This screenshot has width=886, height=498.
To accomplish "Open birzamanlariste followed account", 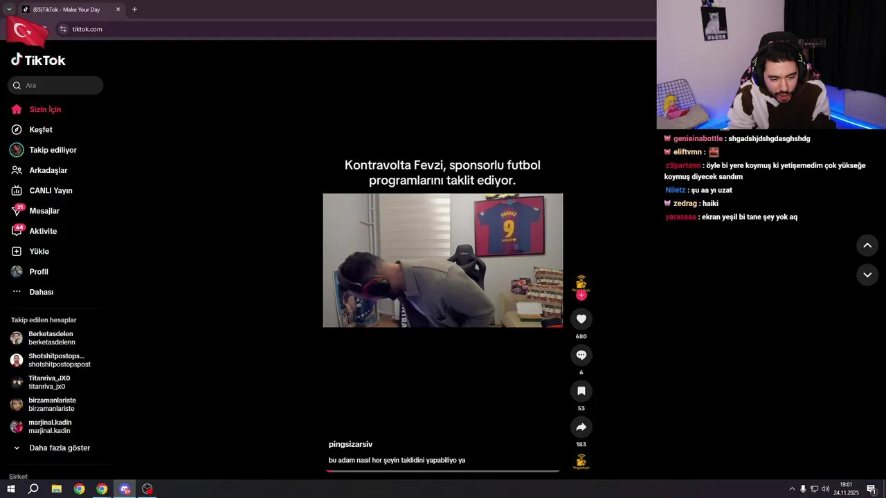I will point(43,405).
